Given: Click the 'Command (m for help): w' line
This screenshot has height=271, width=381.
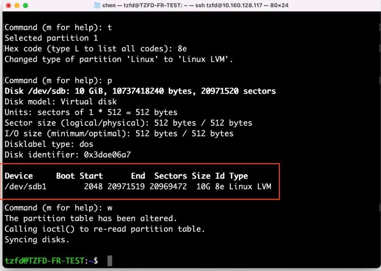Looking at the screenshot, I should (58, 208).
